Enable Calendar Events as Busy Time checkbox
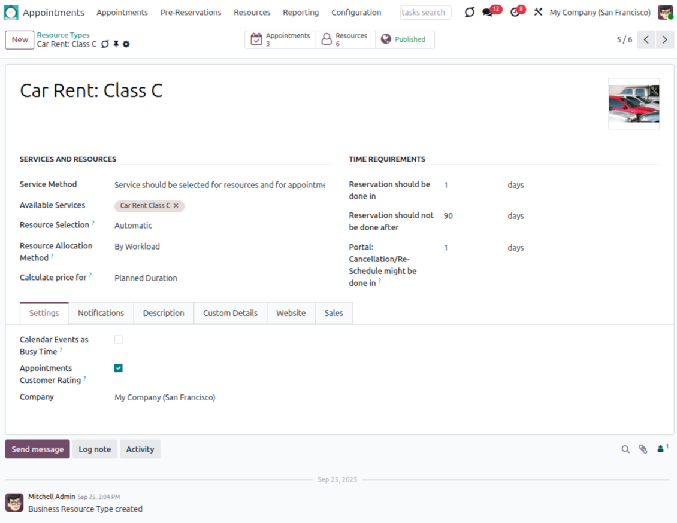This screenshot has width=677, height=523. point(119,340)
